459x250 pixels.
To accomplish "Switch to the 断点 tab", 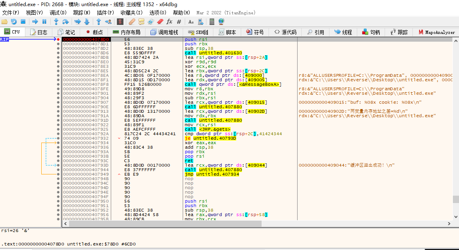I will coord(94,32).
